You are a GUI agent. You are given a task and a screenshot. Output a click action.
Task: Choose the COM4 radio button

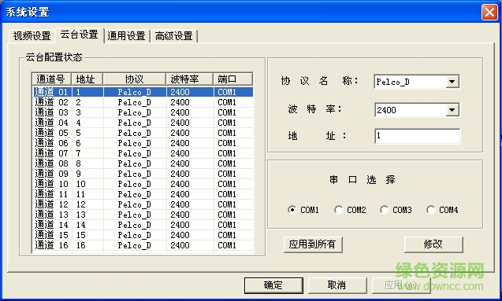[x=442, y=210]
